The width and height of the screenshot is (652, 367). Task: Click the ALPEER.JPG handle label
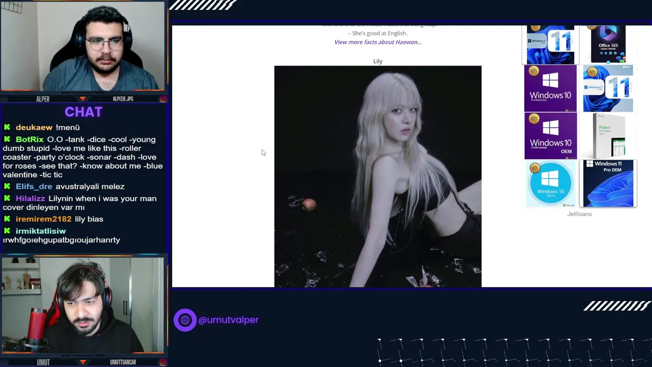(123, 99)
